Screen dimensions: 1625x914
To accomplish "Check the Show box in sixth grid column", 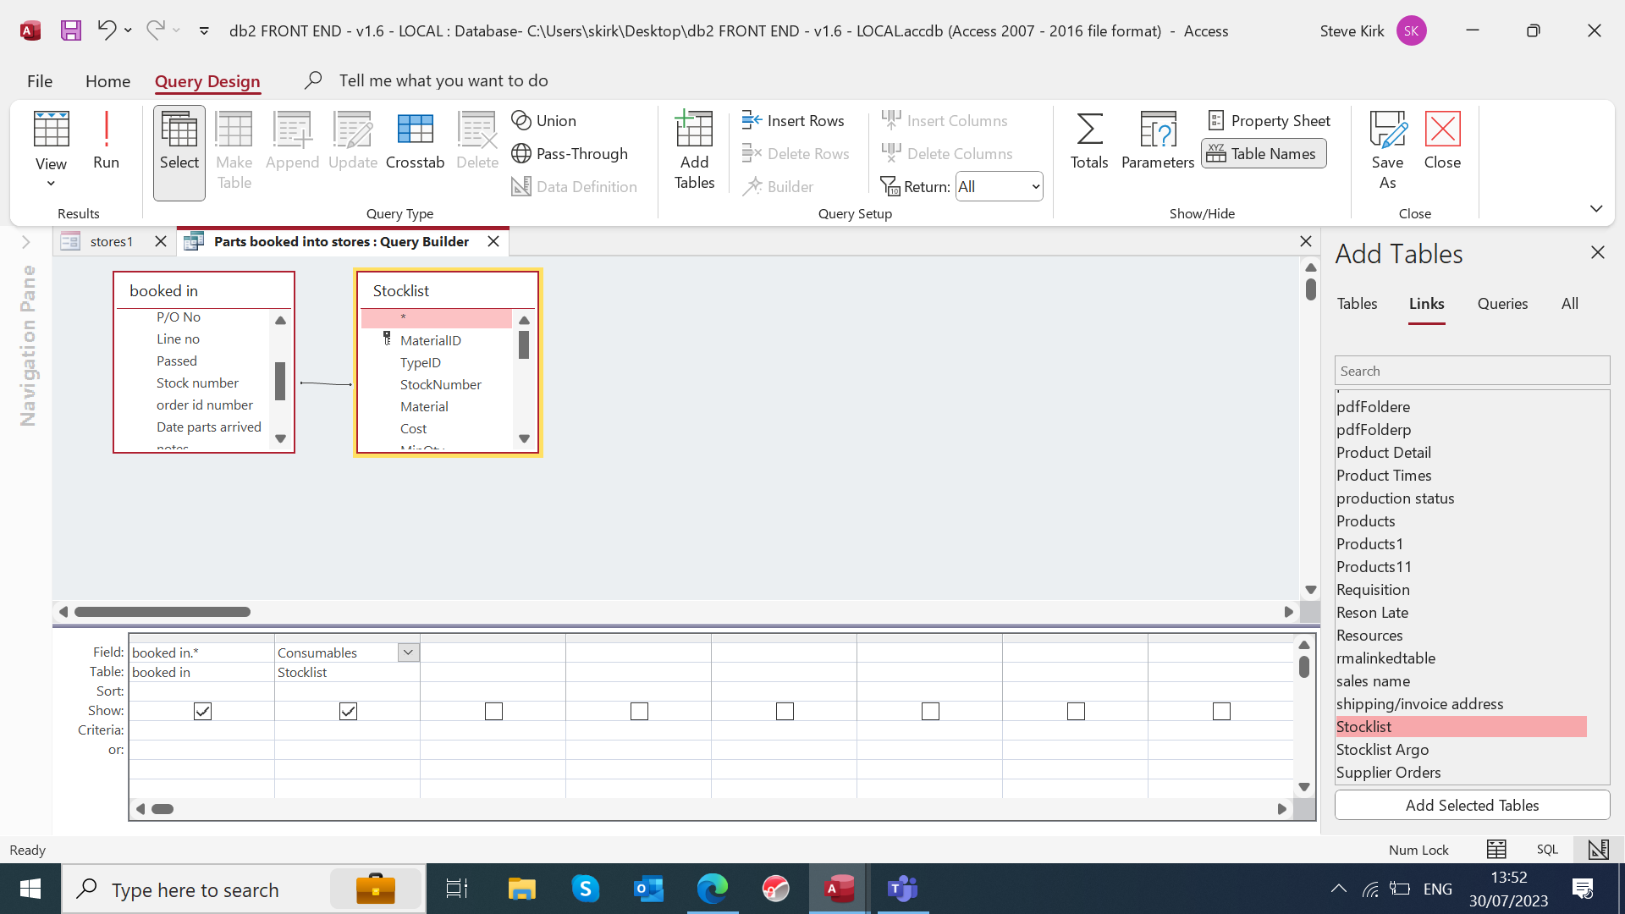I will (x=930, y=711).
